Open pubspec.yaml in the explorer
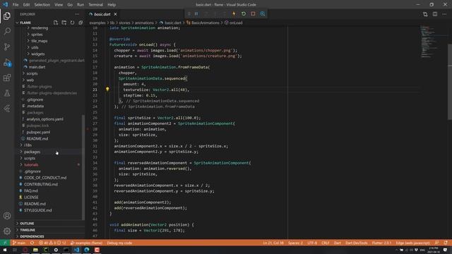 coord(38,132)
